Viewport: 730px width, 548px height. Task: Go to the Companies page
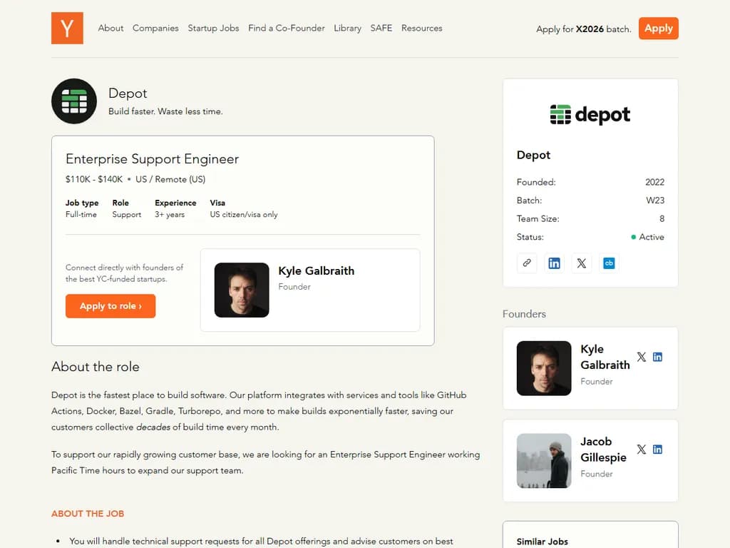[x=155, y=29]
